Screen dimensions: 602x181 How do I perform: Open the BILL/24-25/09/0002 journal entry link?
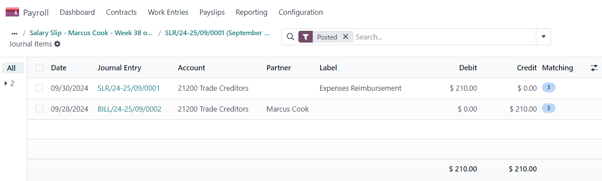pos(129,109)
